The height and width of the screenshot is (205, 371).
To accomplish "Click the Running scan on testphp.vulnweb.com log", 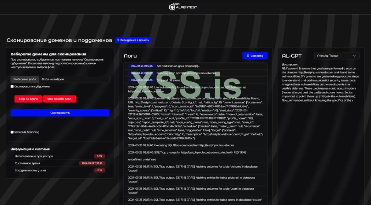I will pyautogui.click(x=196, y=73).
